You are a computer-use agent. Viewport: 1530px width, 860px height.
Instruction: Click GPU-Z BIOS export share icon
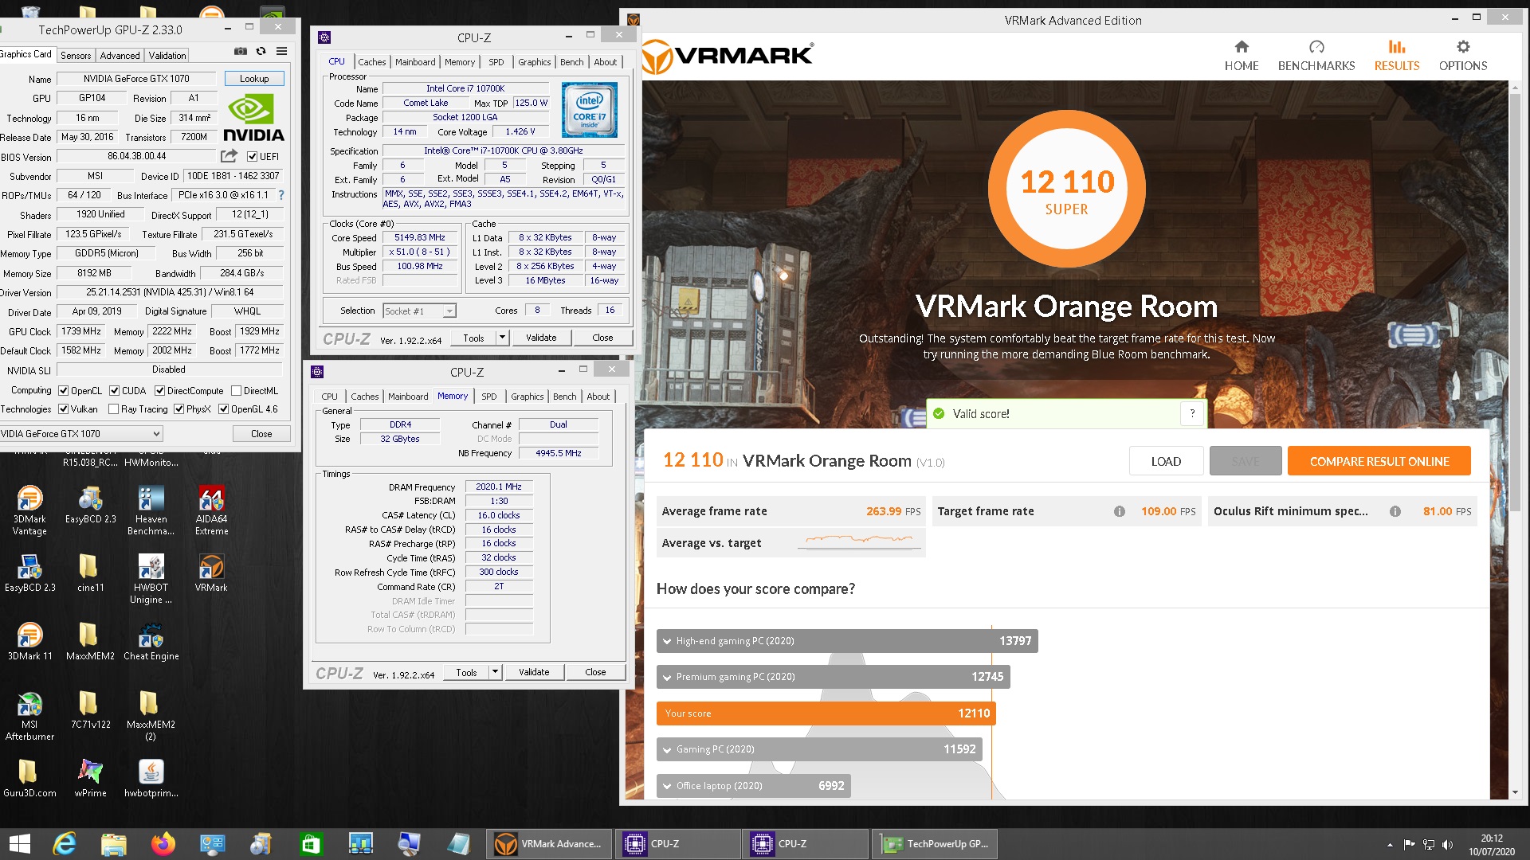point(229,156)
